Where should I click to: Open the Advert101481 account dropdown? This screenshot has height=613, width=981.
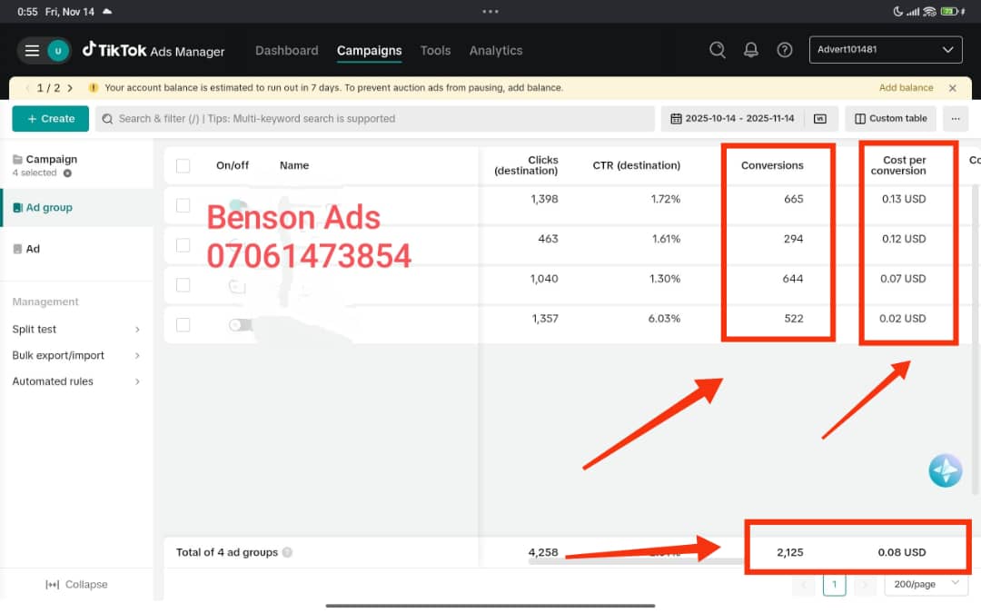(x=885, y=50)
